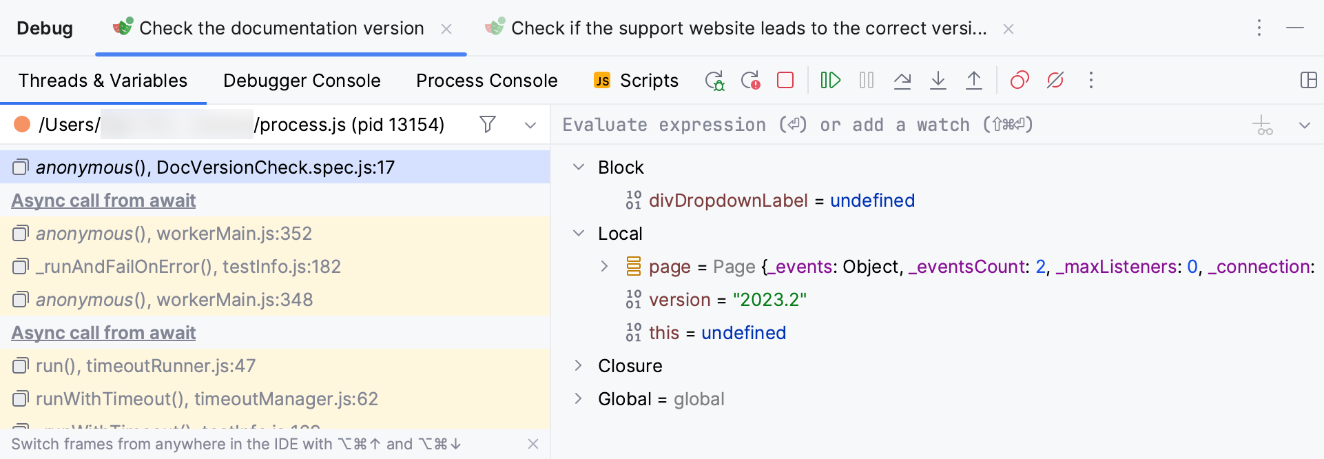Open the process.js thread dropdown
Viewport: 1324px width, 459px height.
530,125
